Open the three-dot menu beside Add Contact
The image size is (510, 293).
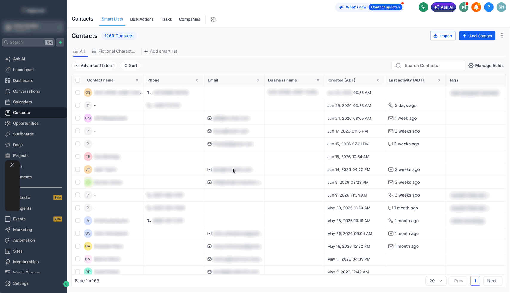click(502, 36)
